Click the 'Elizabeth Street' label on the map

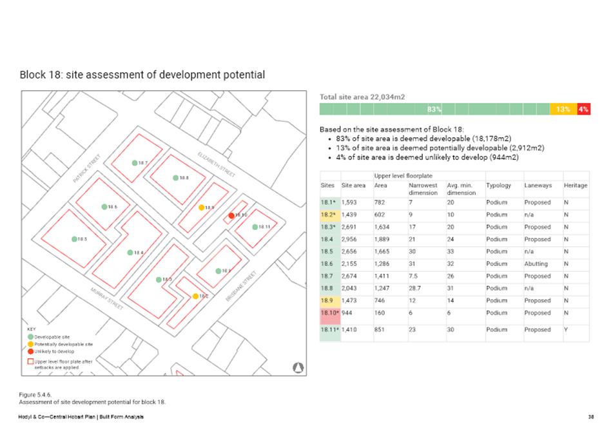coord(217,164)
